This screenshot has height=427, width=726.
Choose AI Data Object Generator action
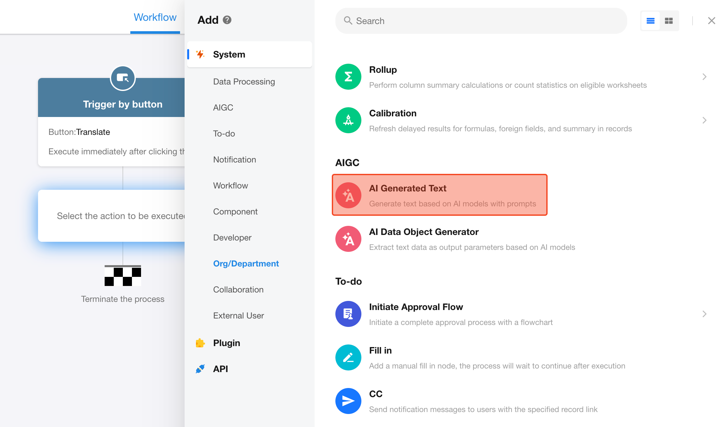[424, 232]
